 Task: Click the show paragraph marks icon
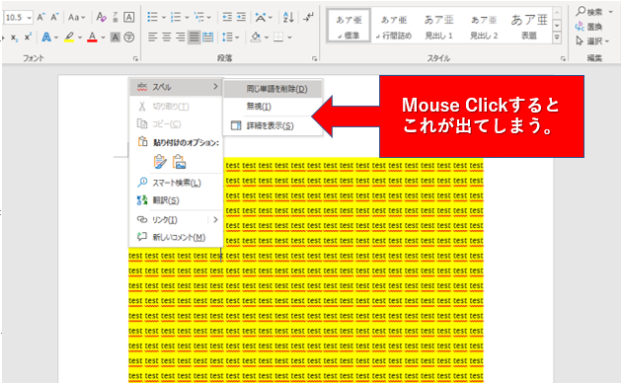[x=308, y=17]
